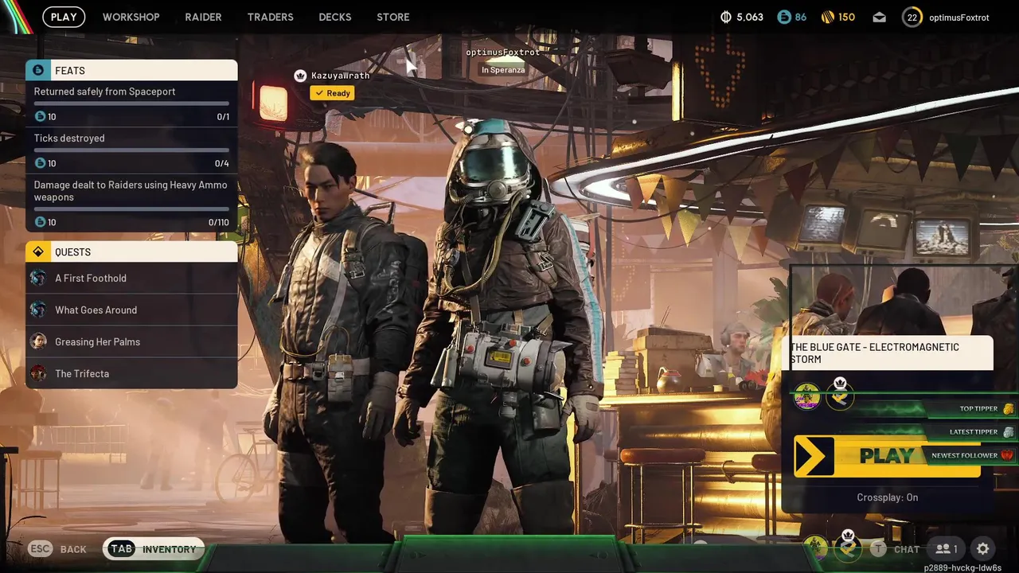1019x573 pixels.
Task: Click the NEWEST FOLLOWER label
Action: (964, 455)
